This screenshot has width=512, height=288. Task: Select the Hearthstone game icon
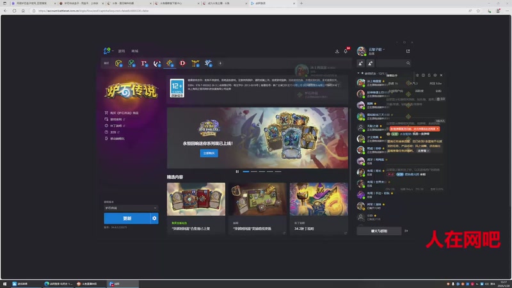point(170,63)
